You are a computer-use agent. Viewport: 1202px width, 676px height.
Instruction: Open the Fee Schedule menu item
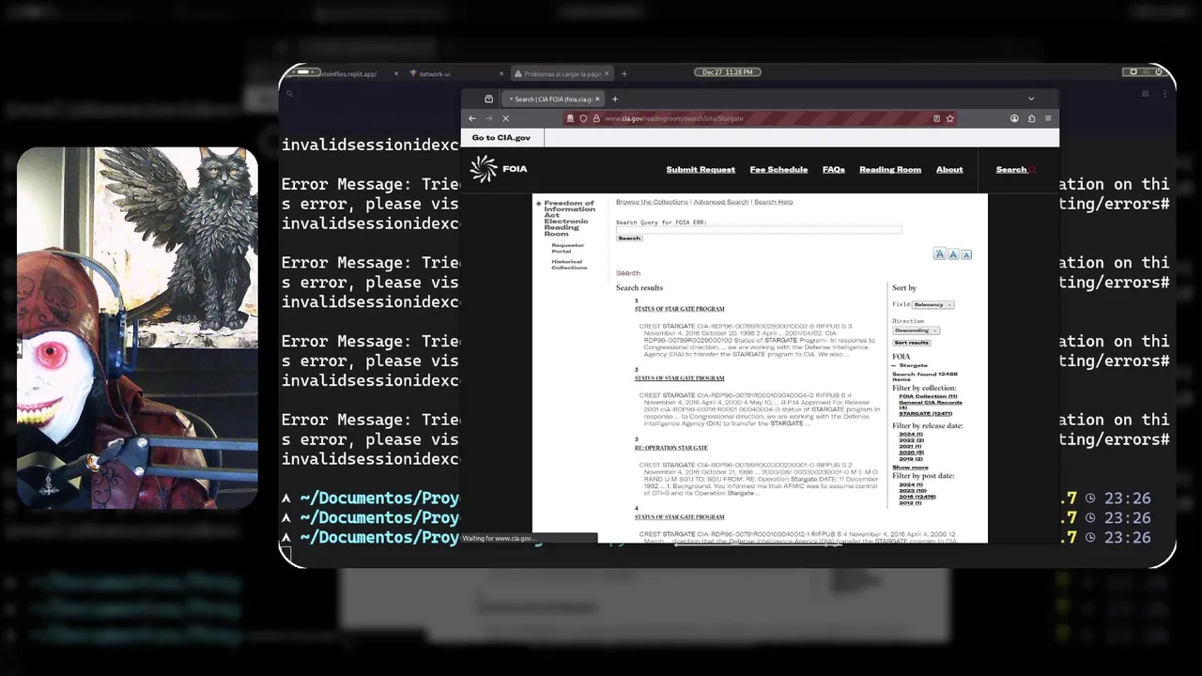(778, 170)
